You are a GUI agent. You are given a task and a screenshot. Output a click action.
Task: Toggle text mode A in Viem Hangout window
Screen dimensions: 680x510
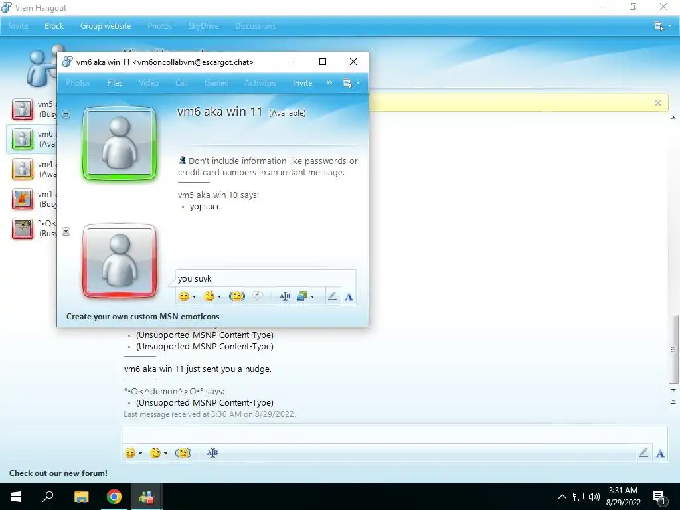pos(660,453)
